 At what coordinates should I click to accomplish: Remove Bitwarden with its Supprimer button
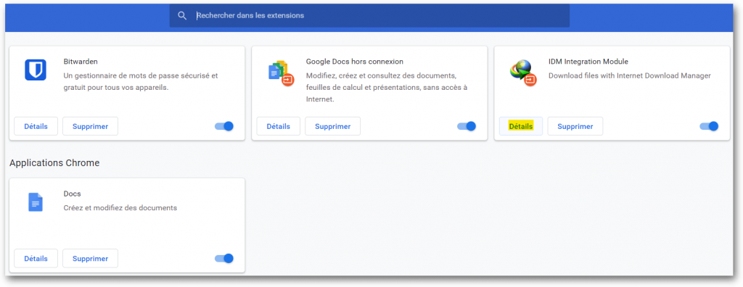point(90,126)
